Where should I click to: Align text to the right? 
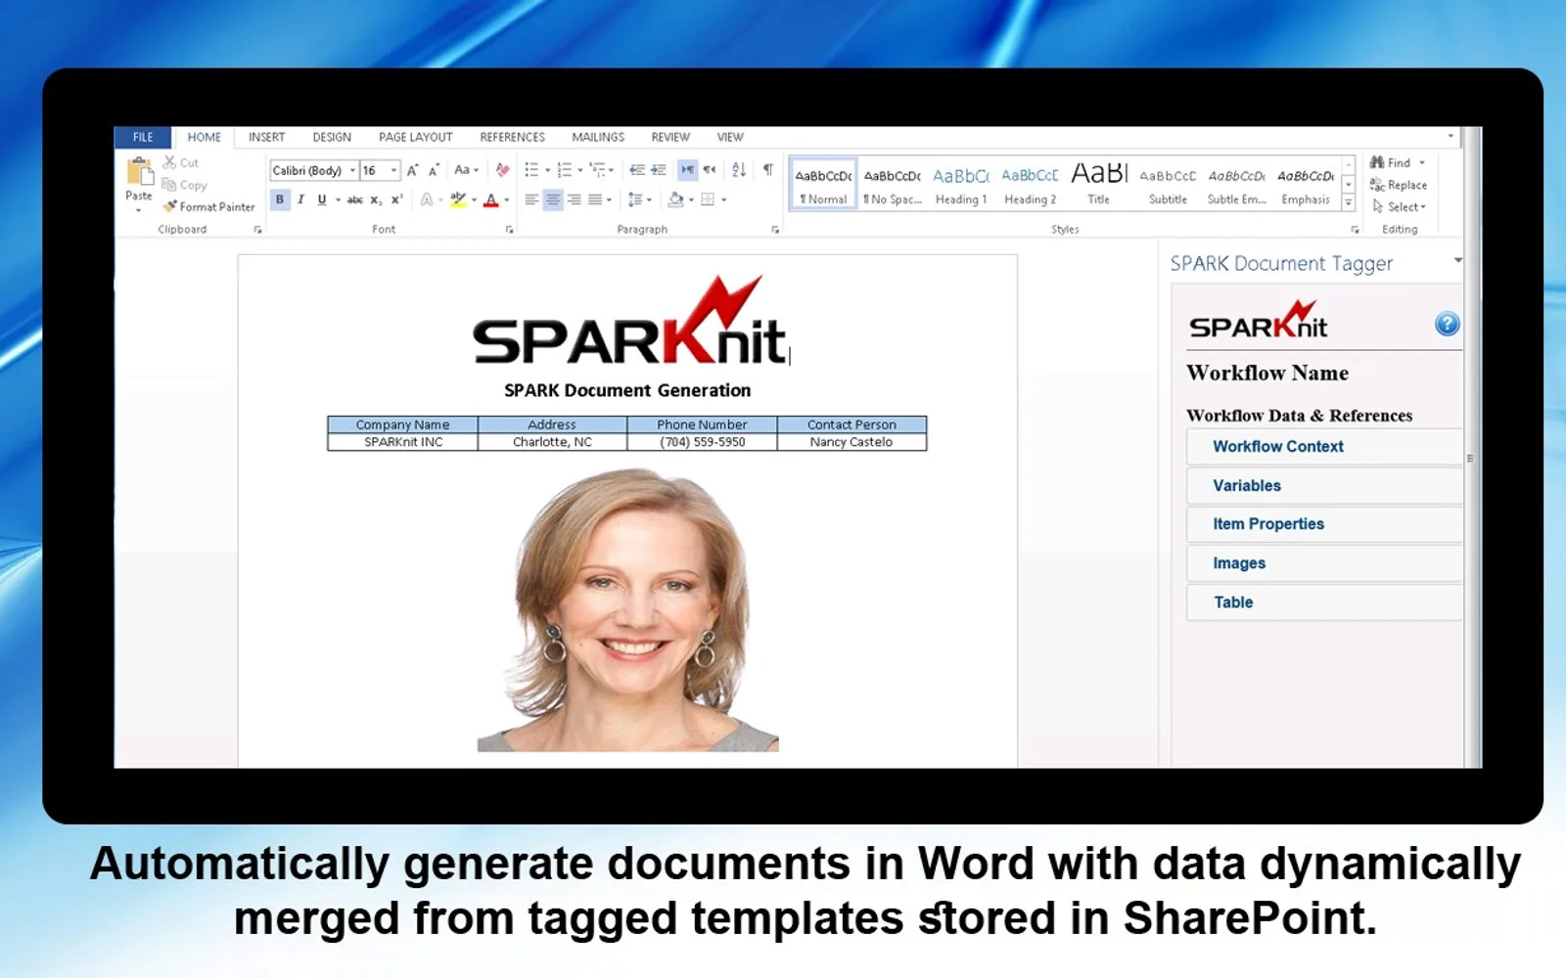coord(575,200)
